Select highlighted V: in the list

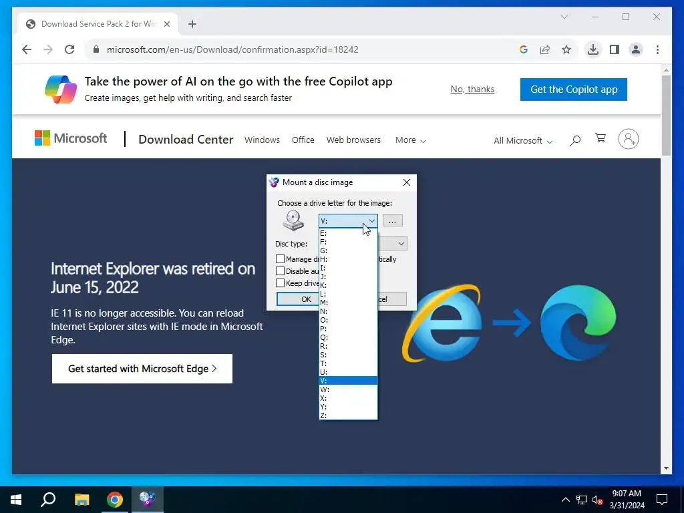pos(348,380)
